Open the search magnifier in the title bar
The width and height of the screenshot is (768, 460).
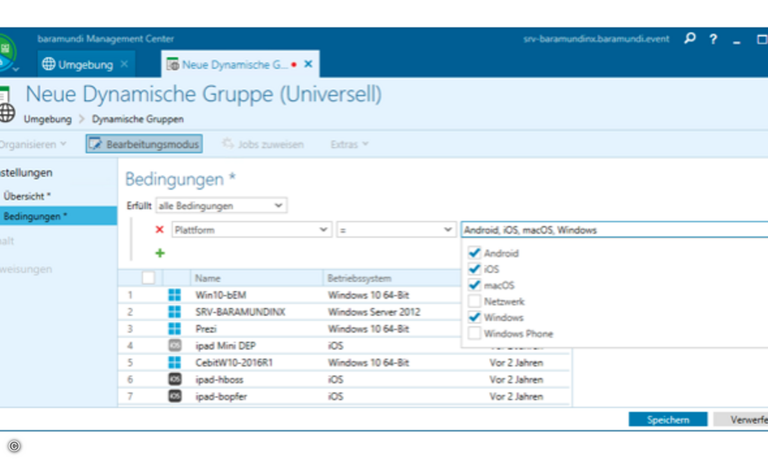pyautogui.click(x=689, y=39)
